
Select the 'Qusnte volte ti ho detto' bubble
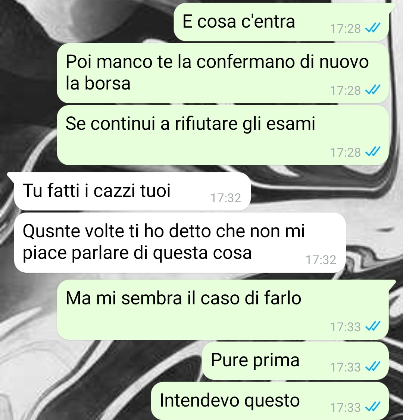pos(180,242)
